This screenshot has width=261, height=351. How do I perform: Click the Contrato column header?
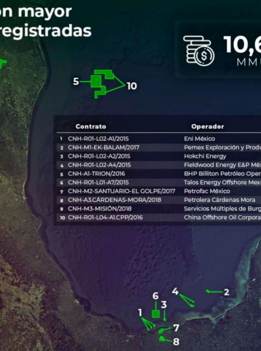[x=91, y=126]
